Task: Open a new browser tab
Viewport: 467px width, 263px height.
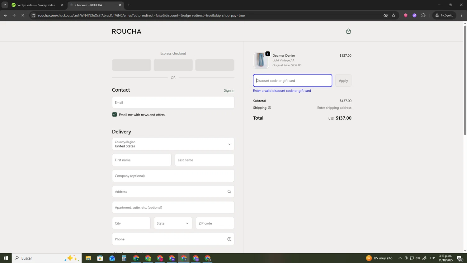Action: (x=129, y=5)
